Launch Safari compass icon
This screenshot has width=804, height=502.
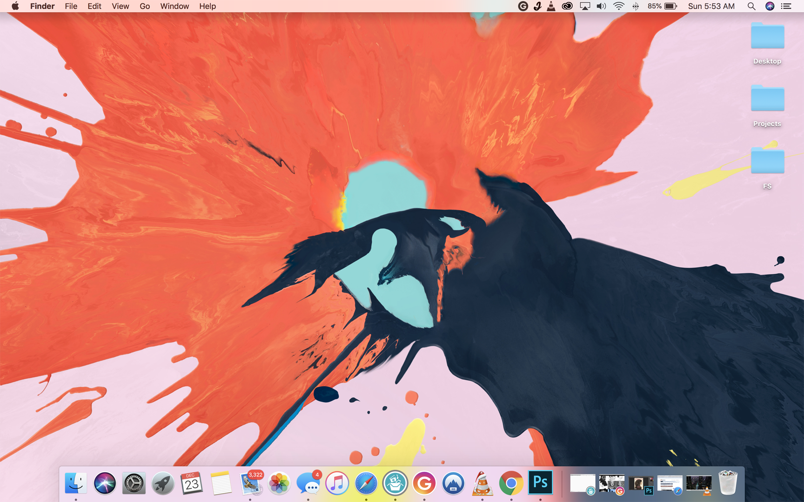point(366,483)
